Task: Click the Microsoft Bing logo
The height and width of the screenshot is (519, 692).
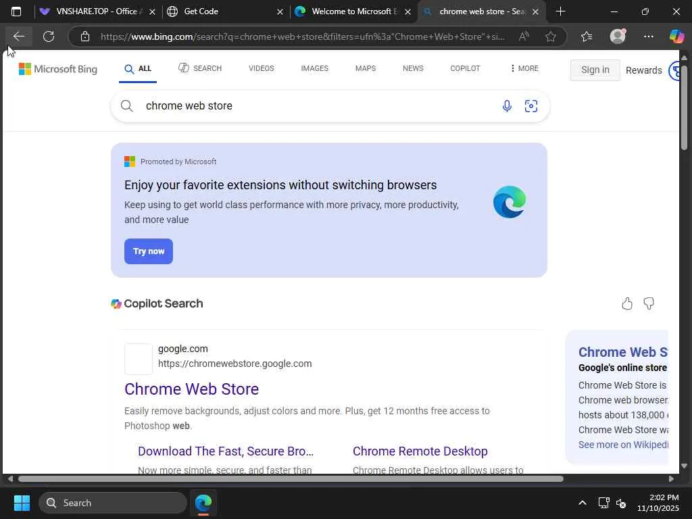Action: [58, 69]
